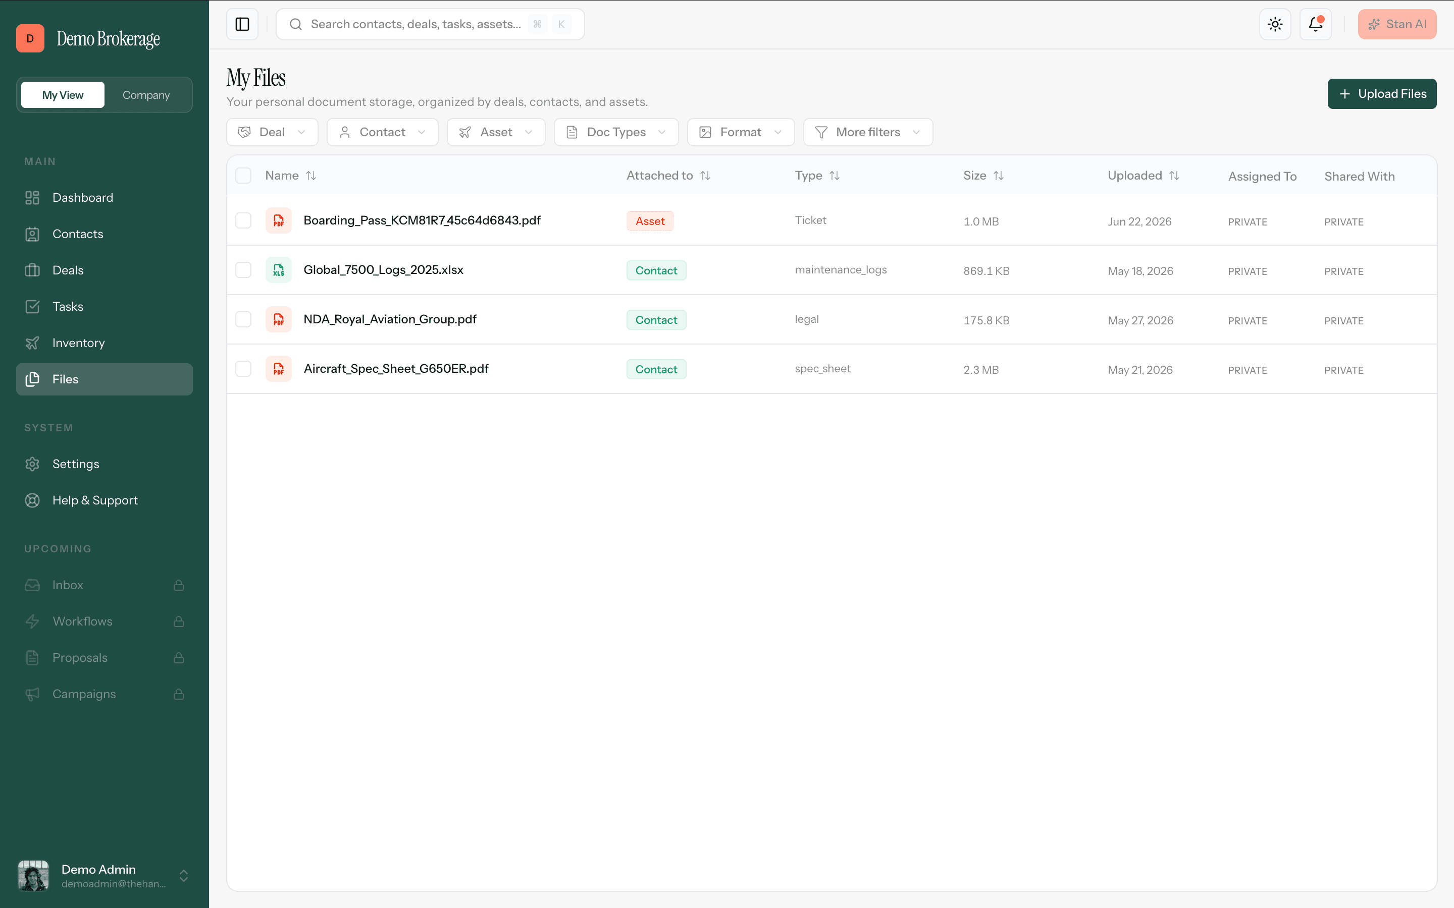Expand the Format filter dropdown
Viewport: 1454px width, 908px height.
740,132
